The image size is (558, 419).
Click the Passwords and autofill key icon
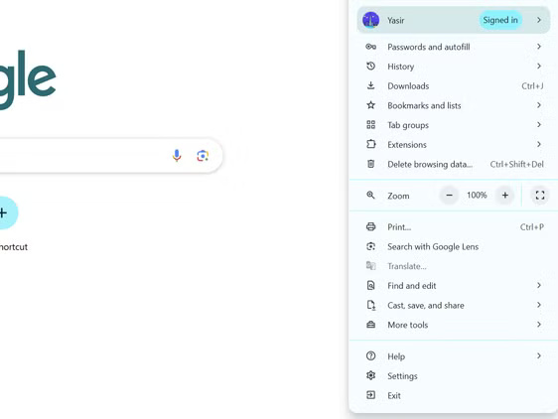click(370, 47)
